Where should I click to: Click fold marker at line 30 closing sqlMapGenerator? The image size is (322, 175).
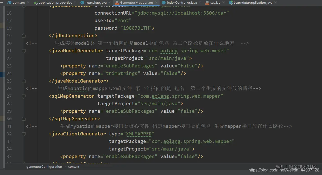point(24,119)
